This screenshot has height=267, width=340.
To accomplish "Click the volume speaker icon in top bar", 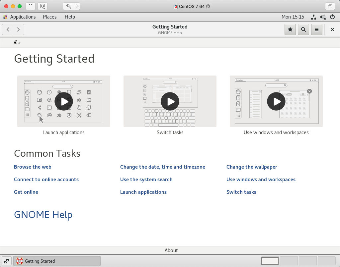I will pyautogui.click(x=323, y=17).
